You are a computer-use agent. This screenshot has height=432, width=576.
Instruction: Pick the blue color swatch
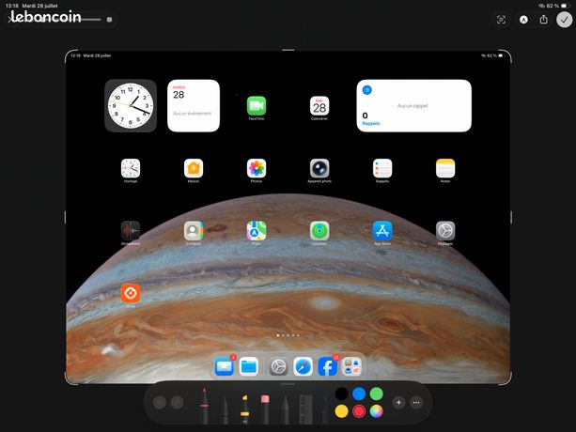click(x=359, y=393)
